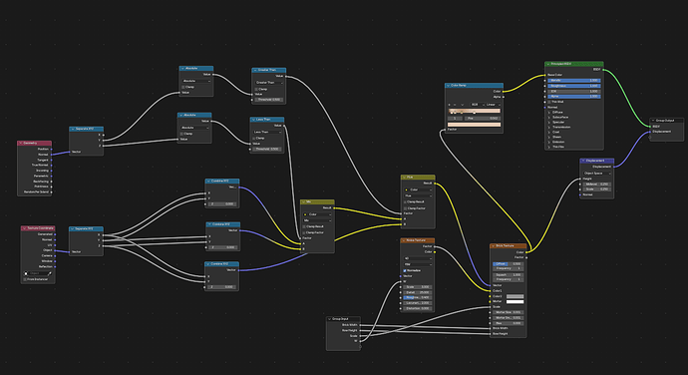Click Roughness slider in Principled BSDF
Screen dimensions: 688x375
click(574, 86)
